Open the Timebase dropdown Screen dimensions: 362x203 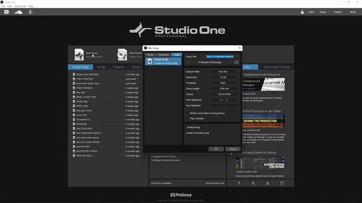(x=224, y=83)
